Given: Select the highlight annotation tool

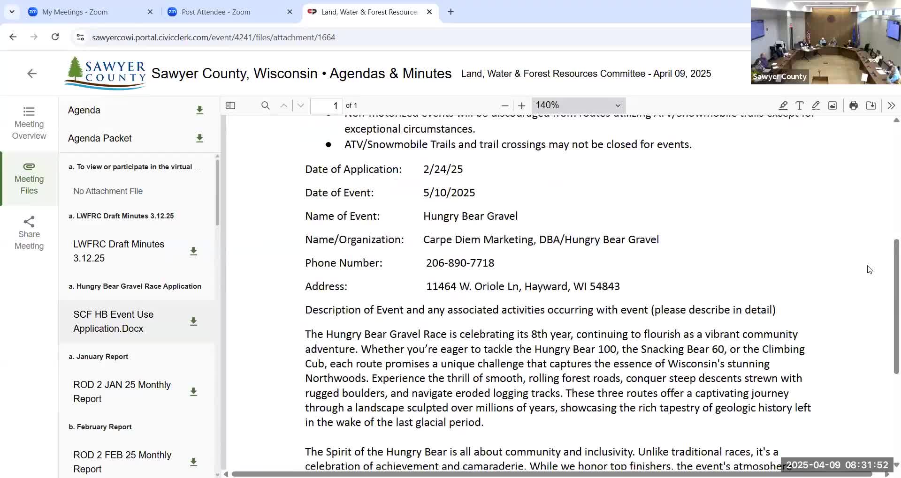Looking at the screenshot, I should (783, 105).
